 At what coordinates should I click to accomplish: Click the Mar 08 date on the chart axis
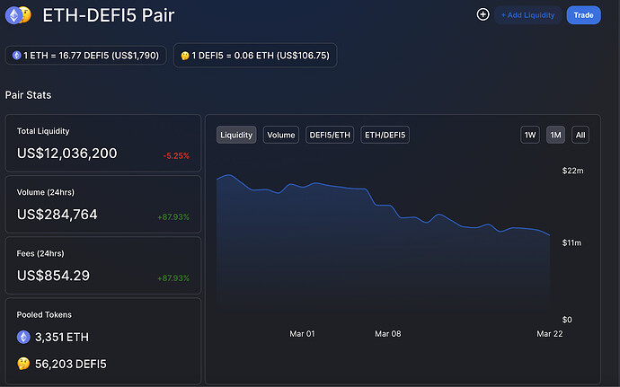click(x=388, y=334)
